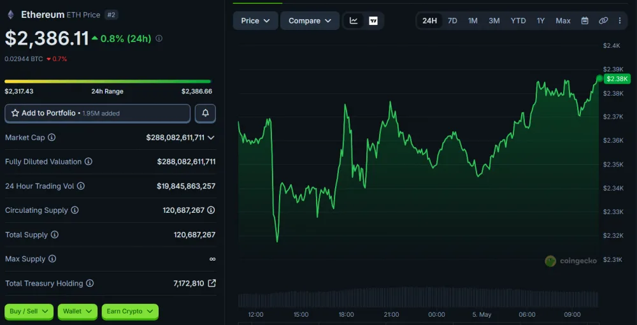The height and width of the screenshot is (325, 637).
Task: Select the YTD time range tab
Action: click(x=518, y=21)
